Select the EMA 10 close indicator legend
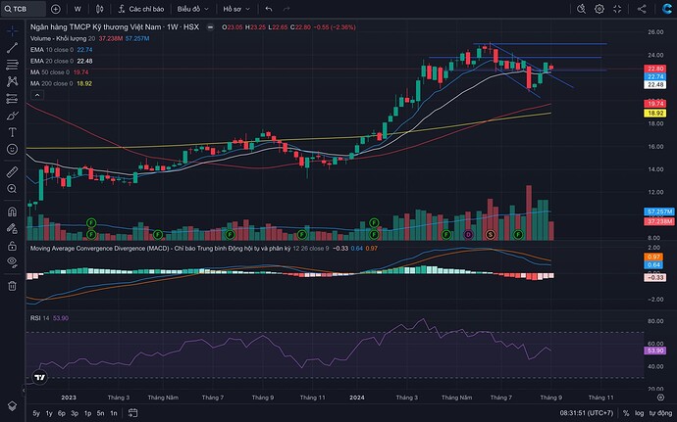This screenshot has height=422, width=677. point(52,50)
